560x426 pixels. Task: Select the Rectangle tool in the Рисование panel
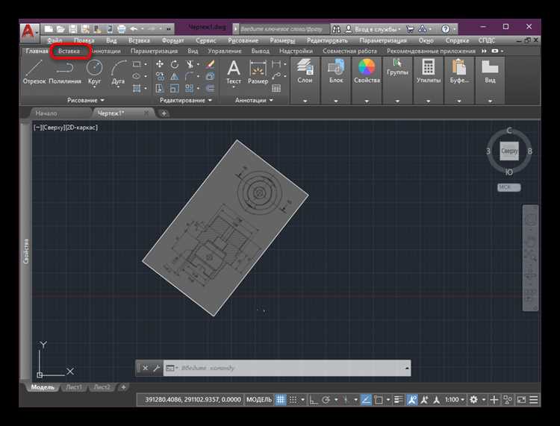tap(137, 64)
